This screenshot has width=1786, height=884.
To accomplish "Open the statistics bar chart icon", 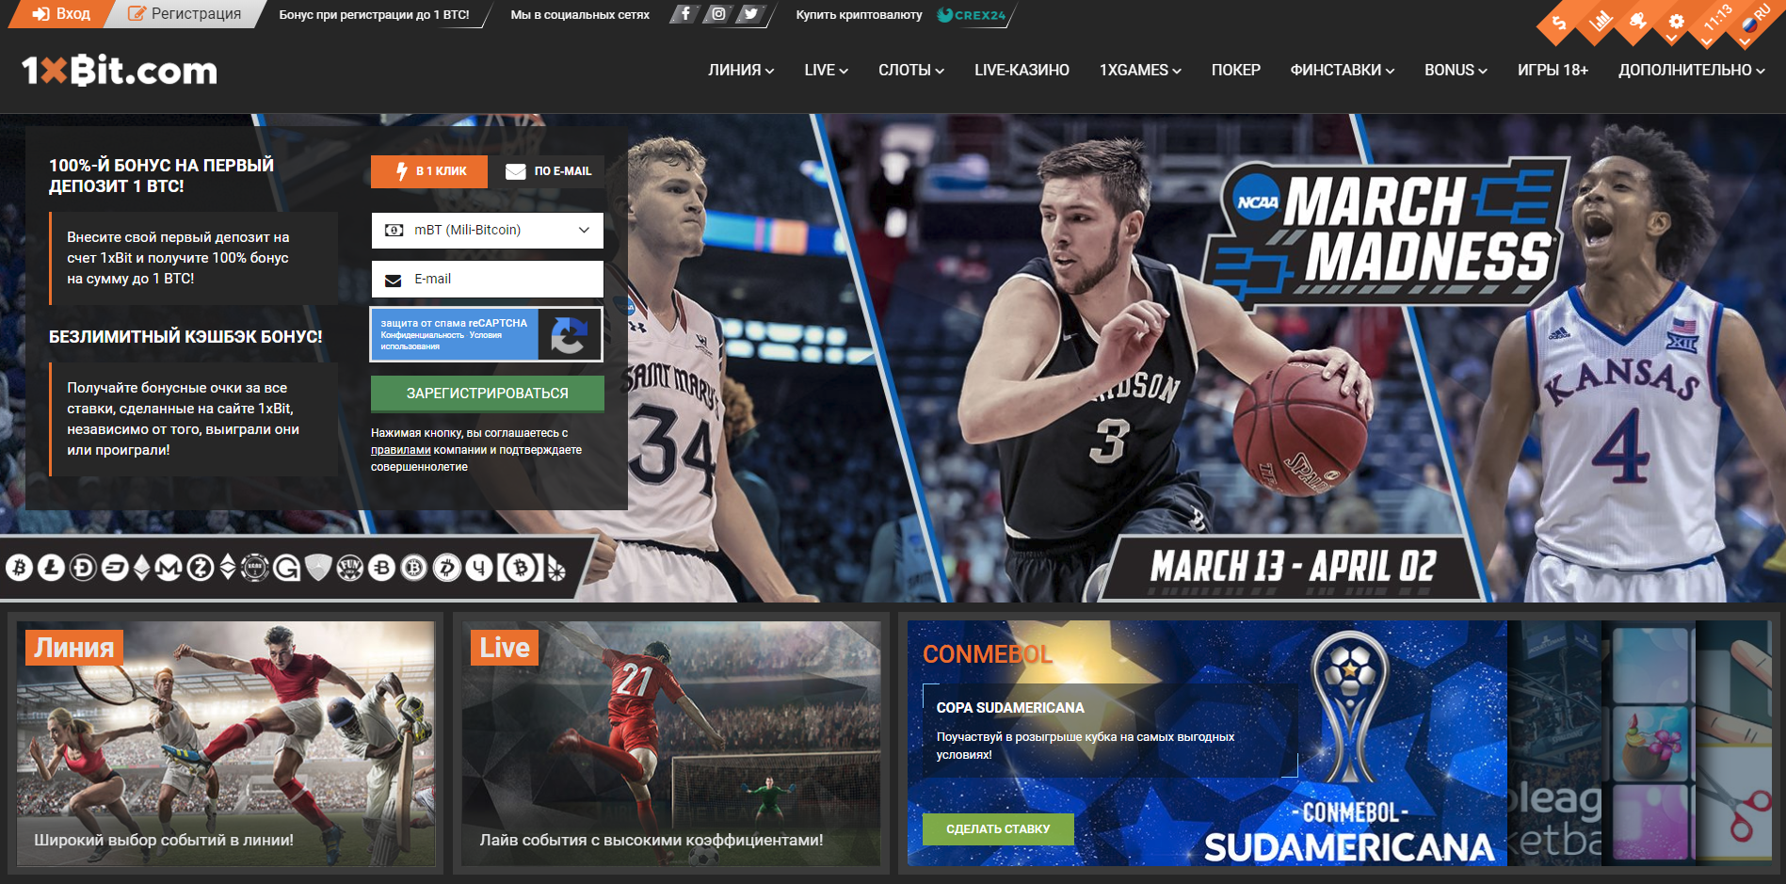I will [1600, 22].
